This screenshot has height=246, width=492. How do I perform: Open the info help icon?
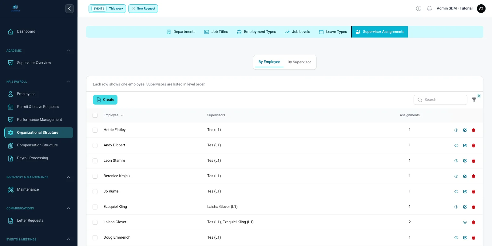point(419,9)
